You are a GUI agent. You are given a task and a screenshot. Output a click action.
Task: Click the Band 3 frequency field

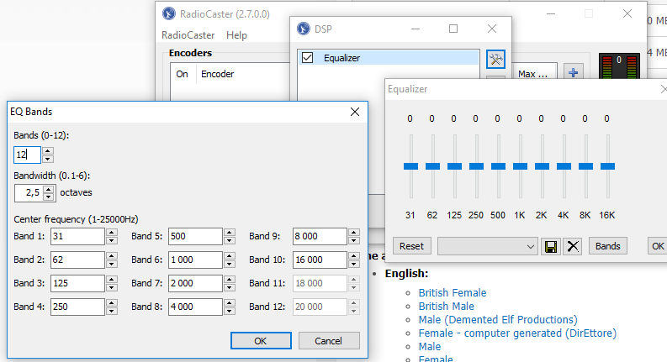78,283
